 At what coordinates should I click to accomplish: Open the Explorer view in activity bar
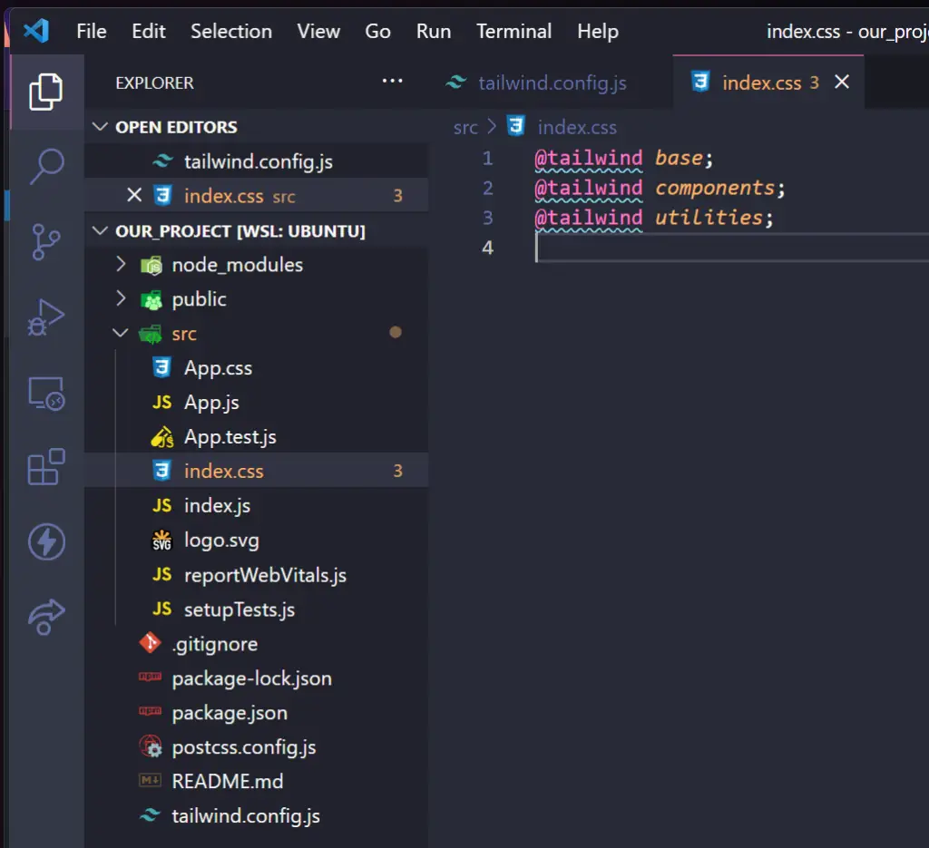(46, 92)
